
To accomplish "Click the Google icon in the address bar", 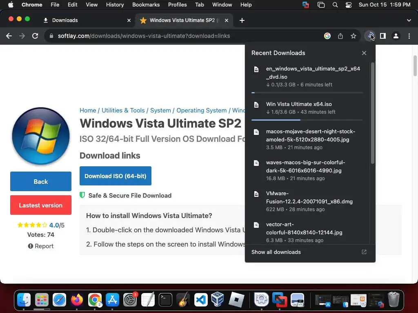I will click(327, 36).
